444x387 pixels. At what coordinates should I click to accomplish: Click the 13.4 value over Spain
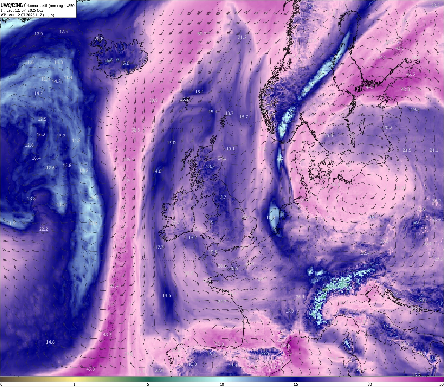pos(233,366)
